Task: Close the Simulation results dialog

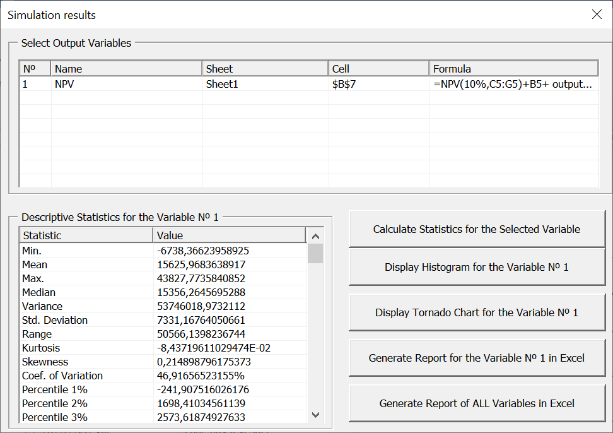Action: pos(597,15)
